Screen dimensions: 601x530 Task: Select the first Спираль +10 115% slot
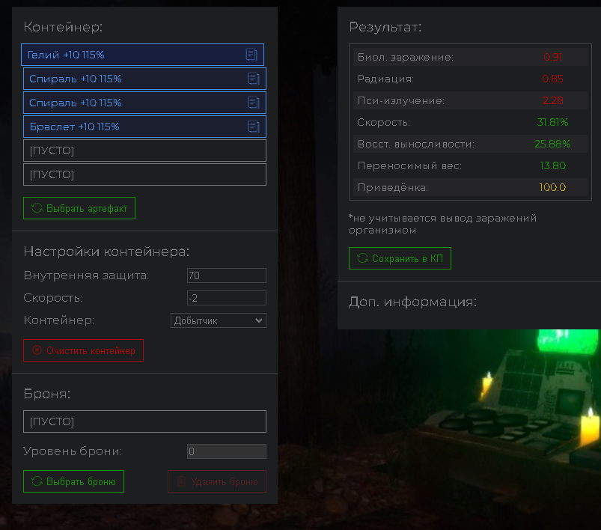pos(144,79)
